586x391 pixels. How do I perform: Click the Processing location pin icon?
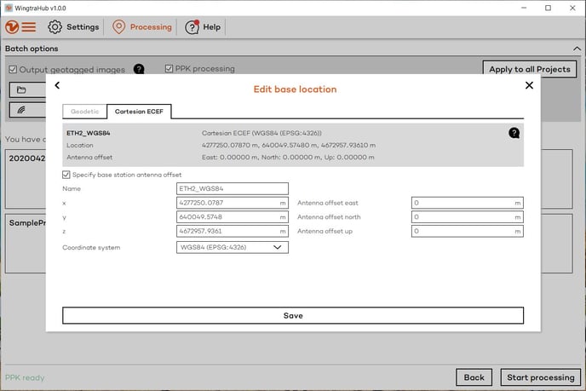tap(119, 26)
